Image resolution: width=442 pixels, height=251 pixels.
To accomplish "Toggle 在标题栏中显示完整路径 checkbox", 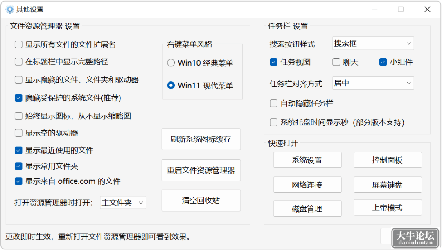I will tap(18, 62).
